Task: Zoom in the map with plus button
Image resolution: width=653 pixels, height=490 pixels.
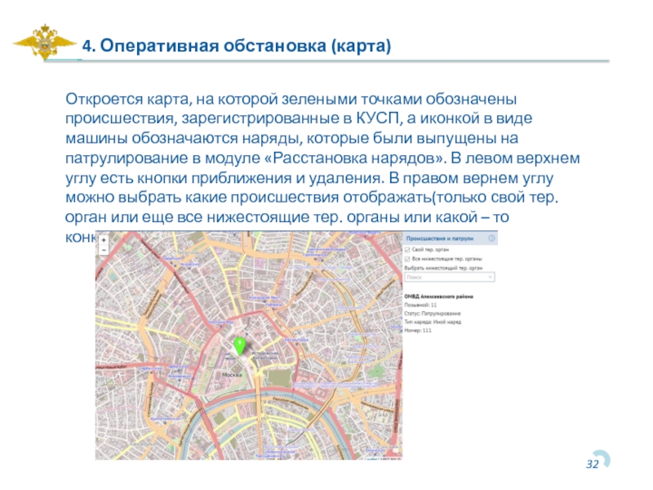Action: [104, 240]
